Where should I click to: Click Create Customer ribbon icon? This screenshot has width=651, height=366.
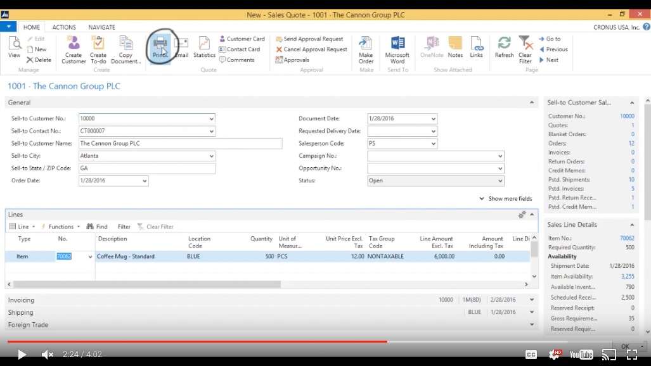[74, 50]
